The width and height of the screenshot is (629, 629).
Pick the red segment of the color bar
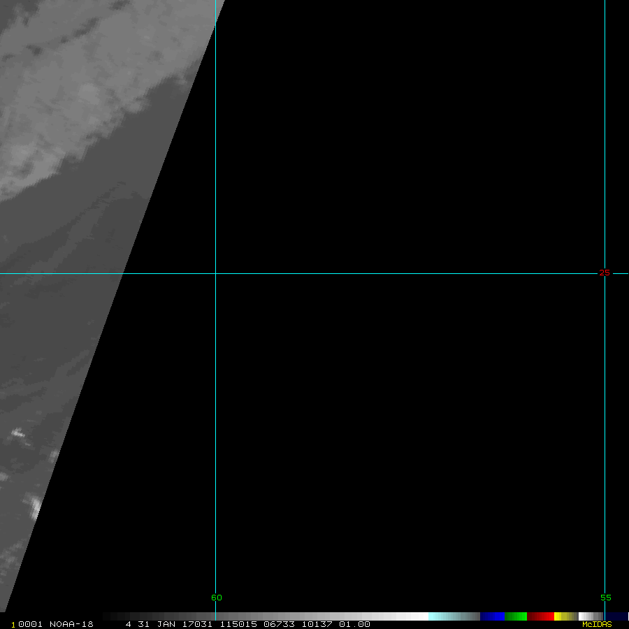click(540, 616)
